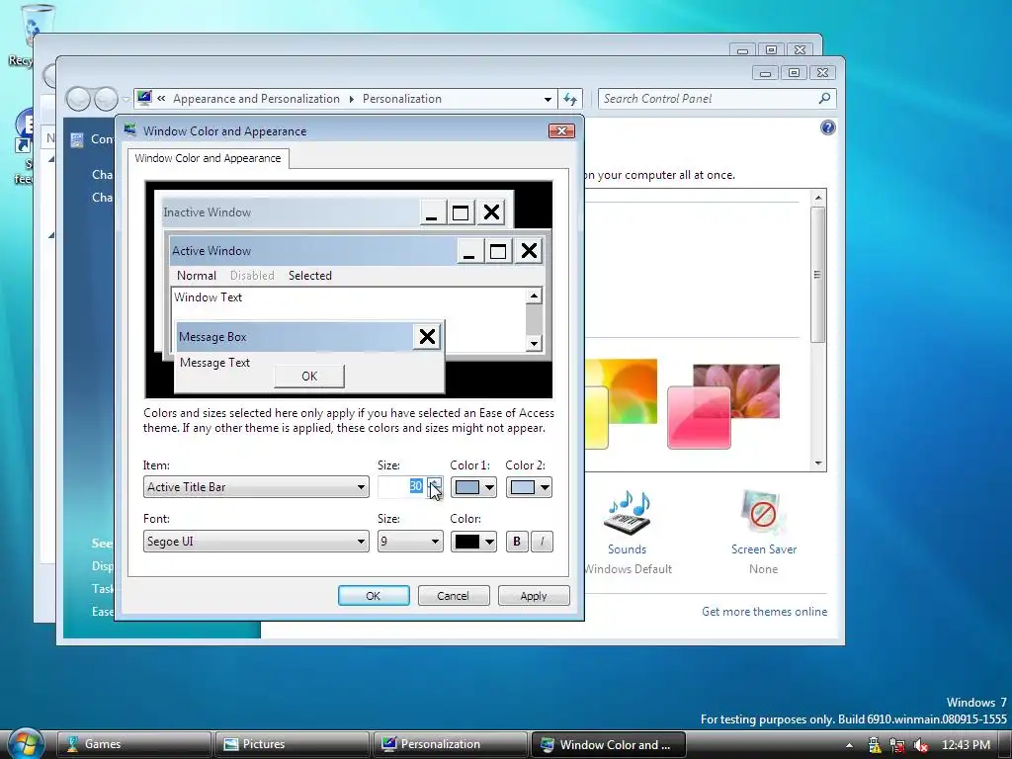This screenshot has height=759, width=1012.
Task: Open the address bar history dropdown arrow
Action: [548, 100]
